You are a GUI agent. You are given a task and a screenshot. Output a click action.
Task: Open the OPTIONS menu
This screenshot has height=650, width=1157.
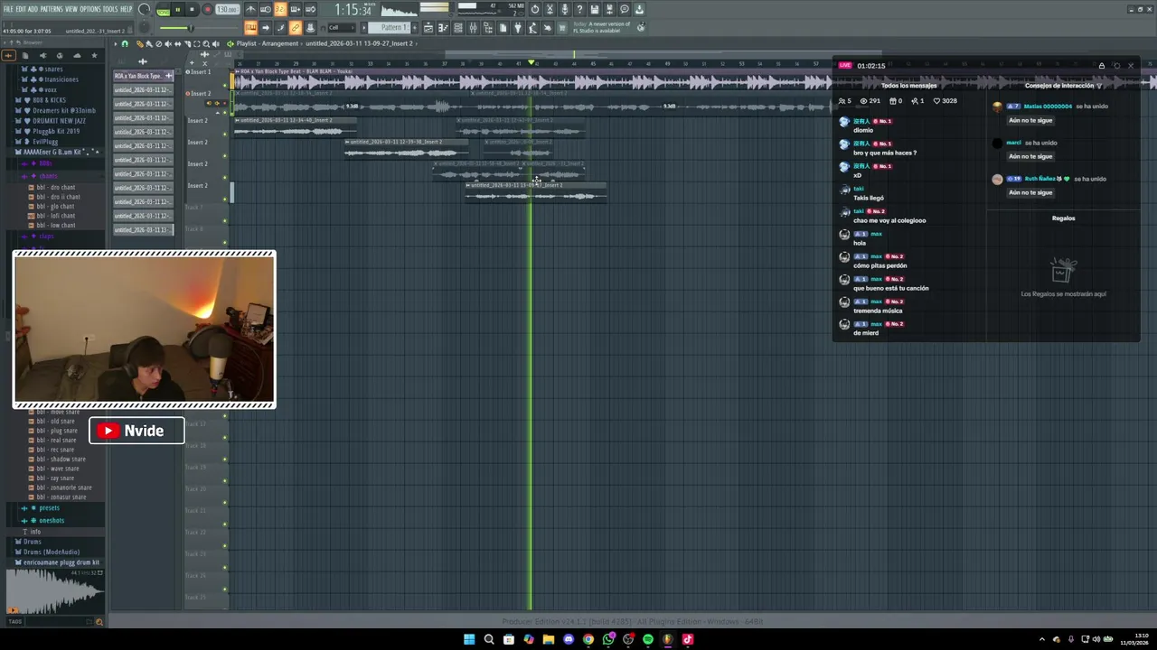(90, 9)
